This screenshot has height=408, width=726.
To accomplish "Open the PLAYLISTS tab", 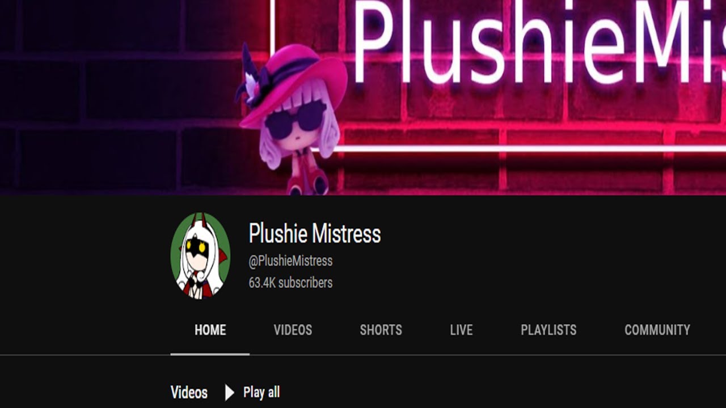I will click(548, 330).
